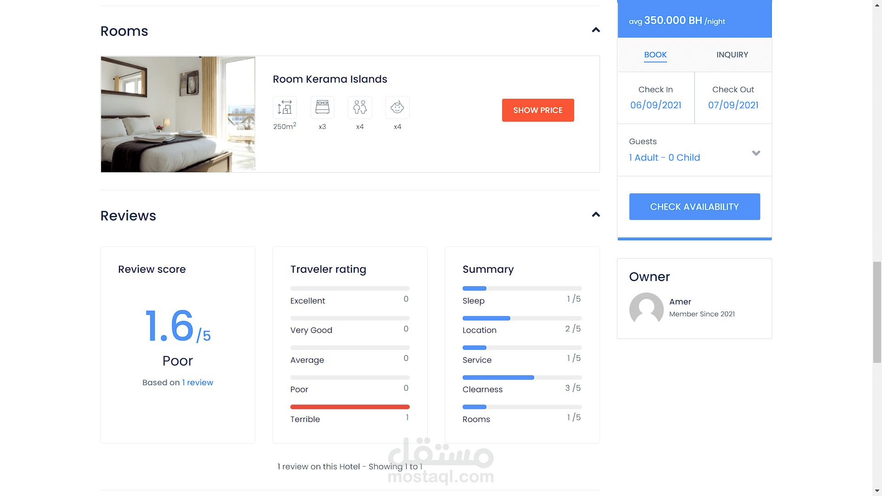Click the Terrible red rating bar
Viewport: 882px width, 496px height.
click(350, 407)
